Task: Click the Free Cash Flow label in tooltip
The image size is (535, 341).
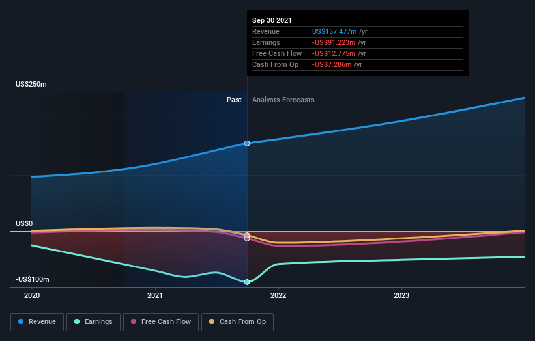Action: click(x=277, y=53)
